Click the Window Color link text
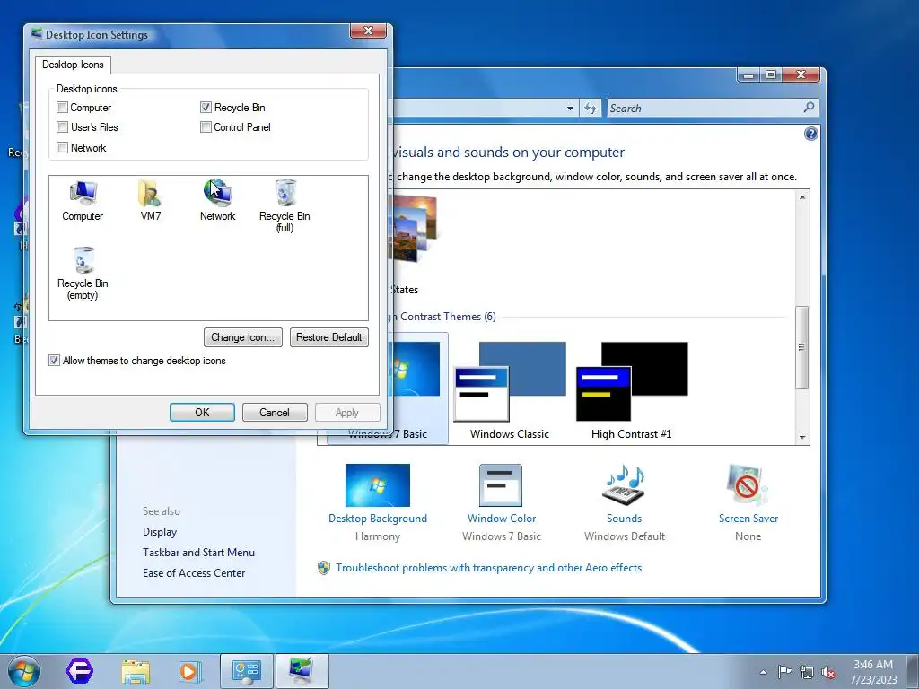919x689 pixels. [502, 519]
